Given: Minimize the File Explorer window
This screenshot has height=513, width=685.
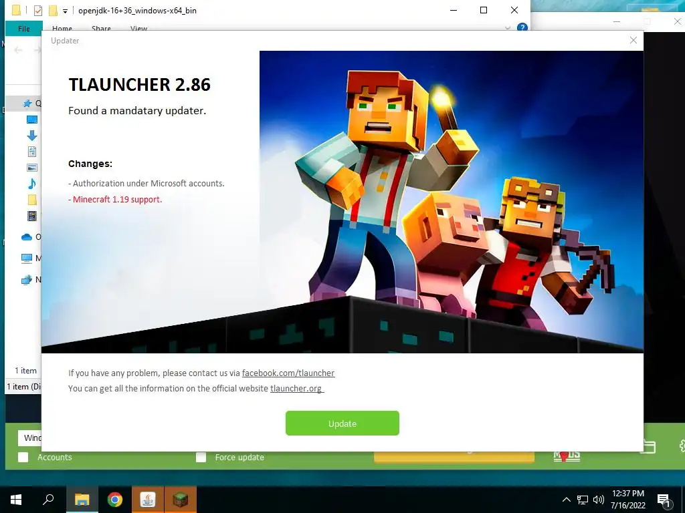Looking at the screenshot, I should pos(454,10).
